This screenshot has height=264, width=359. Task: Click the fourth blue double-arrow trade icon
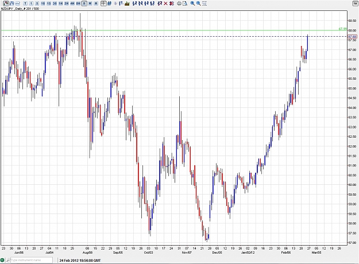pyautogui.click(x=152, y=3)
